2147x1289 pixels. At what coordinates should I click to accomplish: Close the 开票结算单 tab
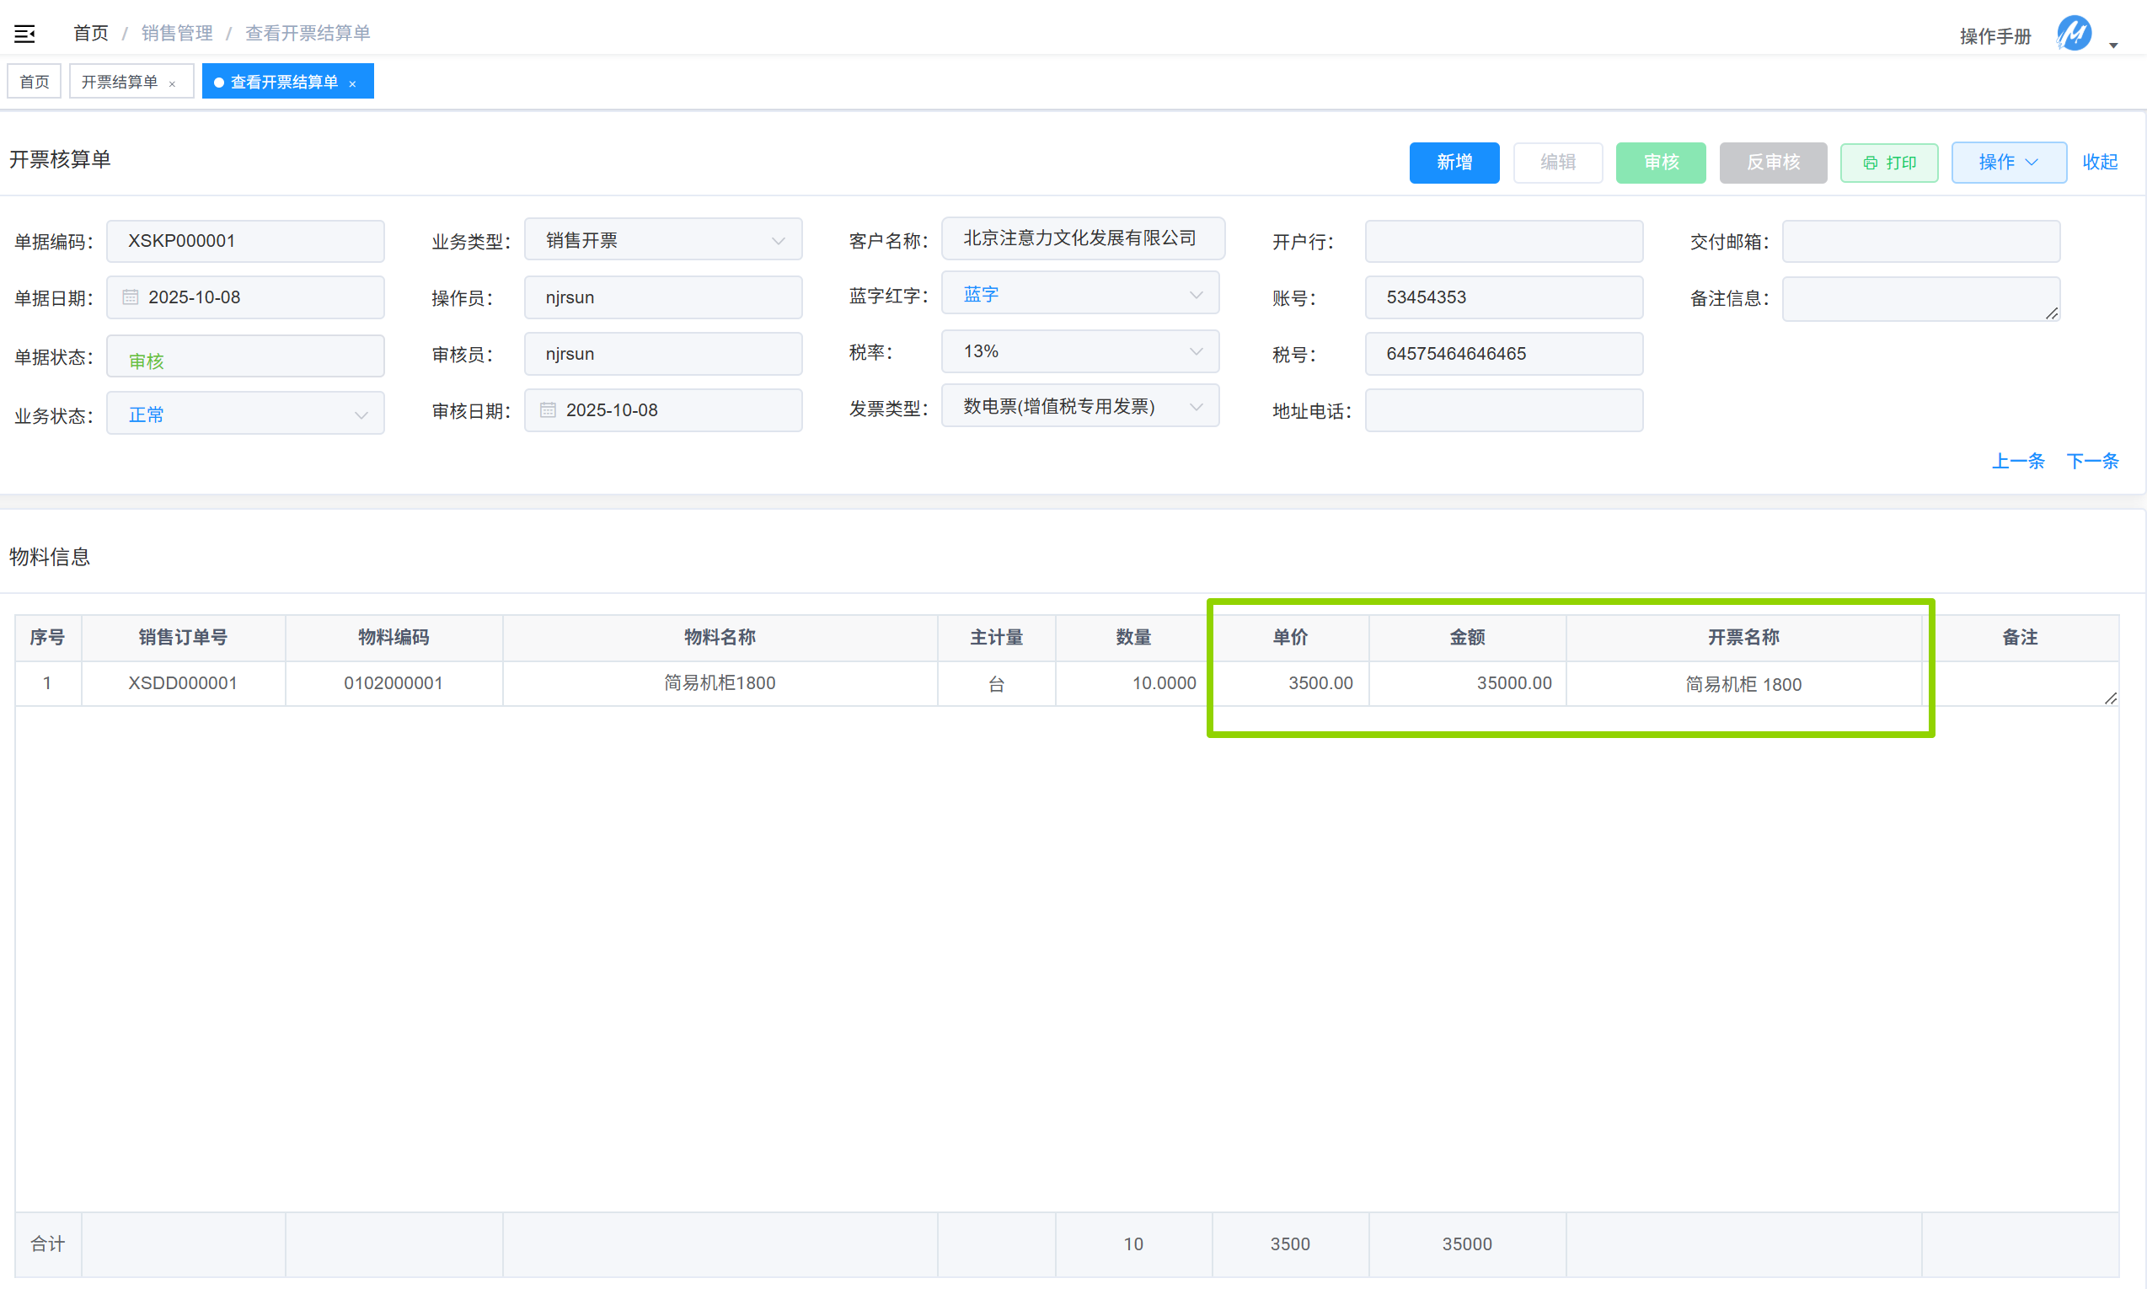[173, 83]
